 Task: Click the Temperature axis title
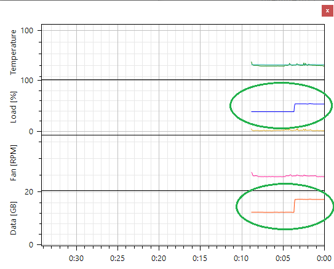(x=13, y=52)
